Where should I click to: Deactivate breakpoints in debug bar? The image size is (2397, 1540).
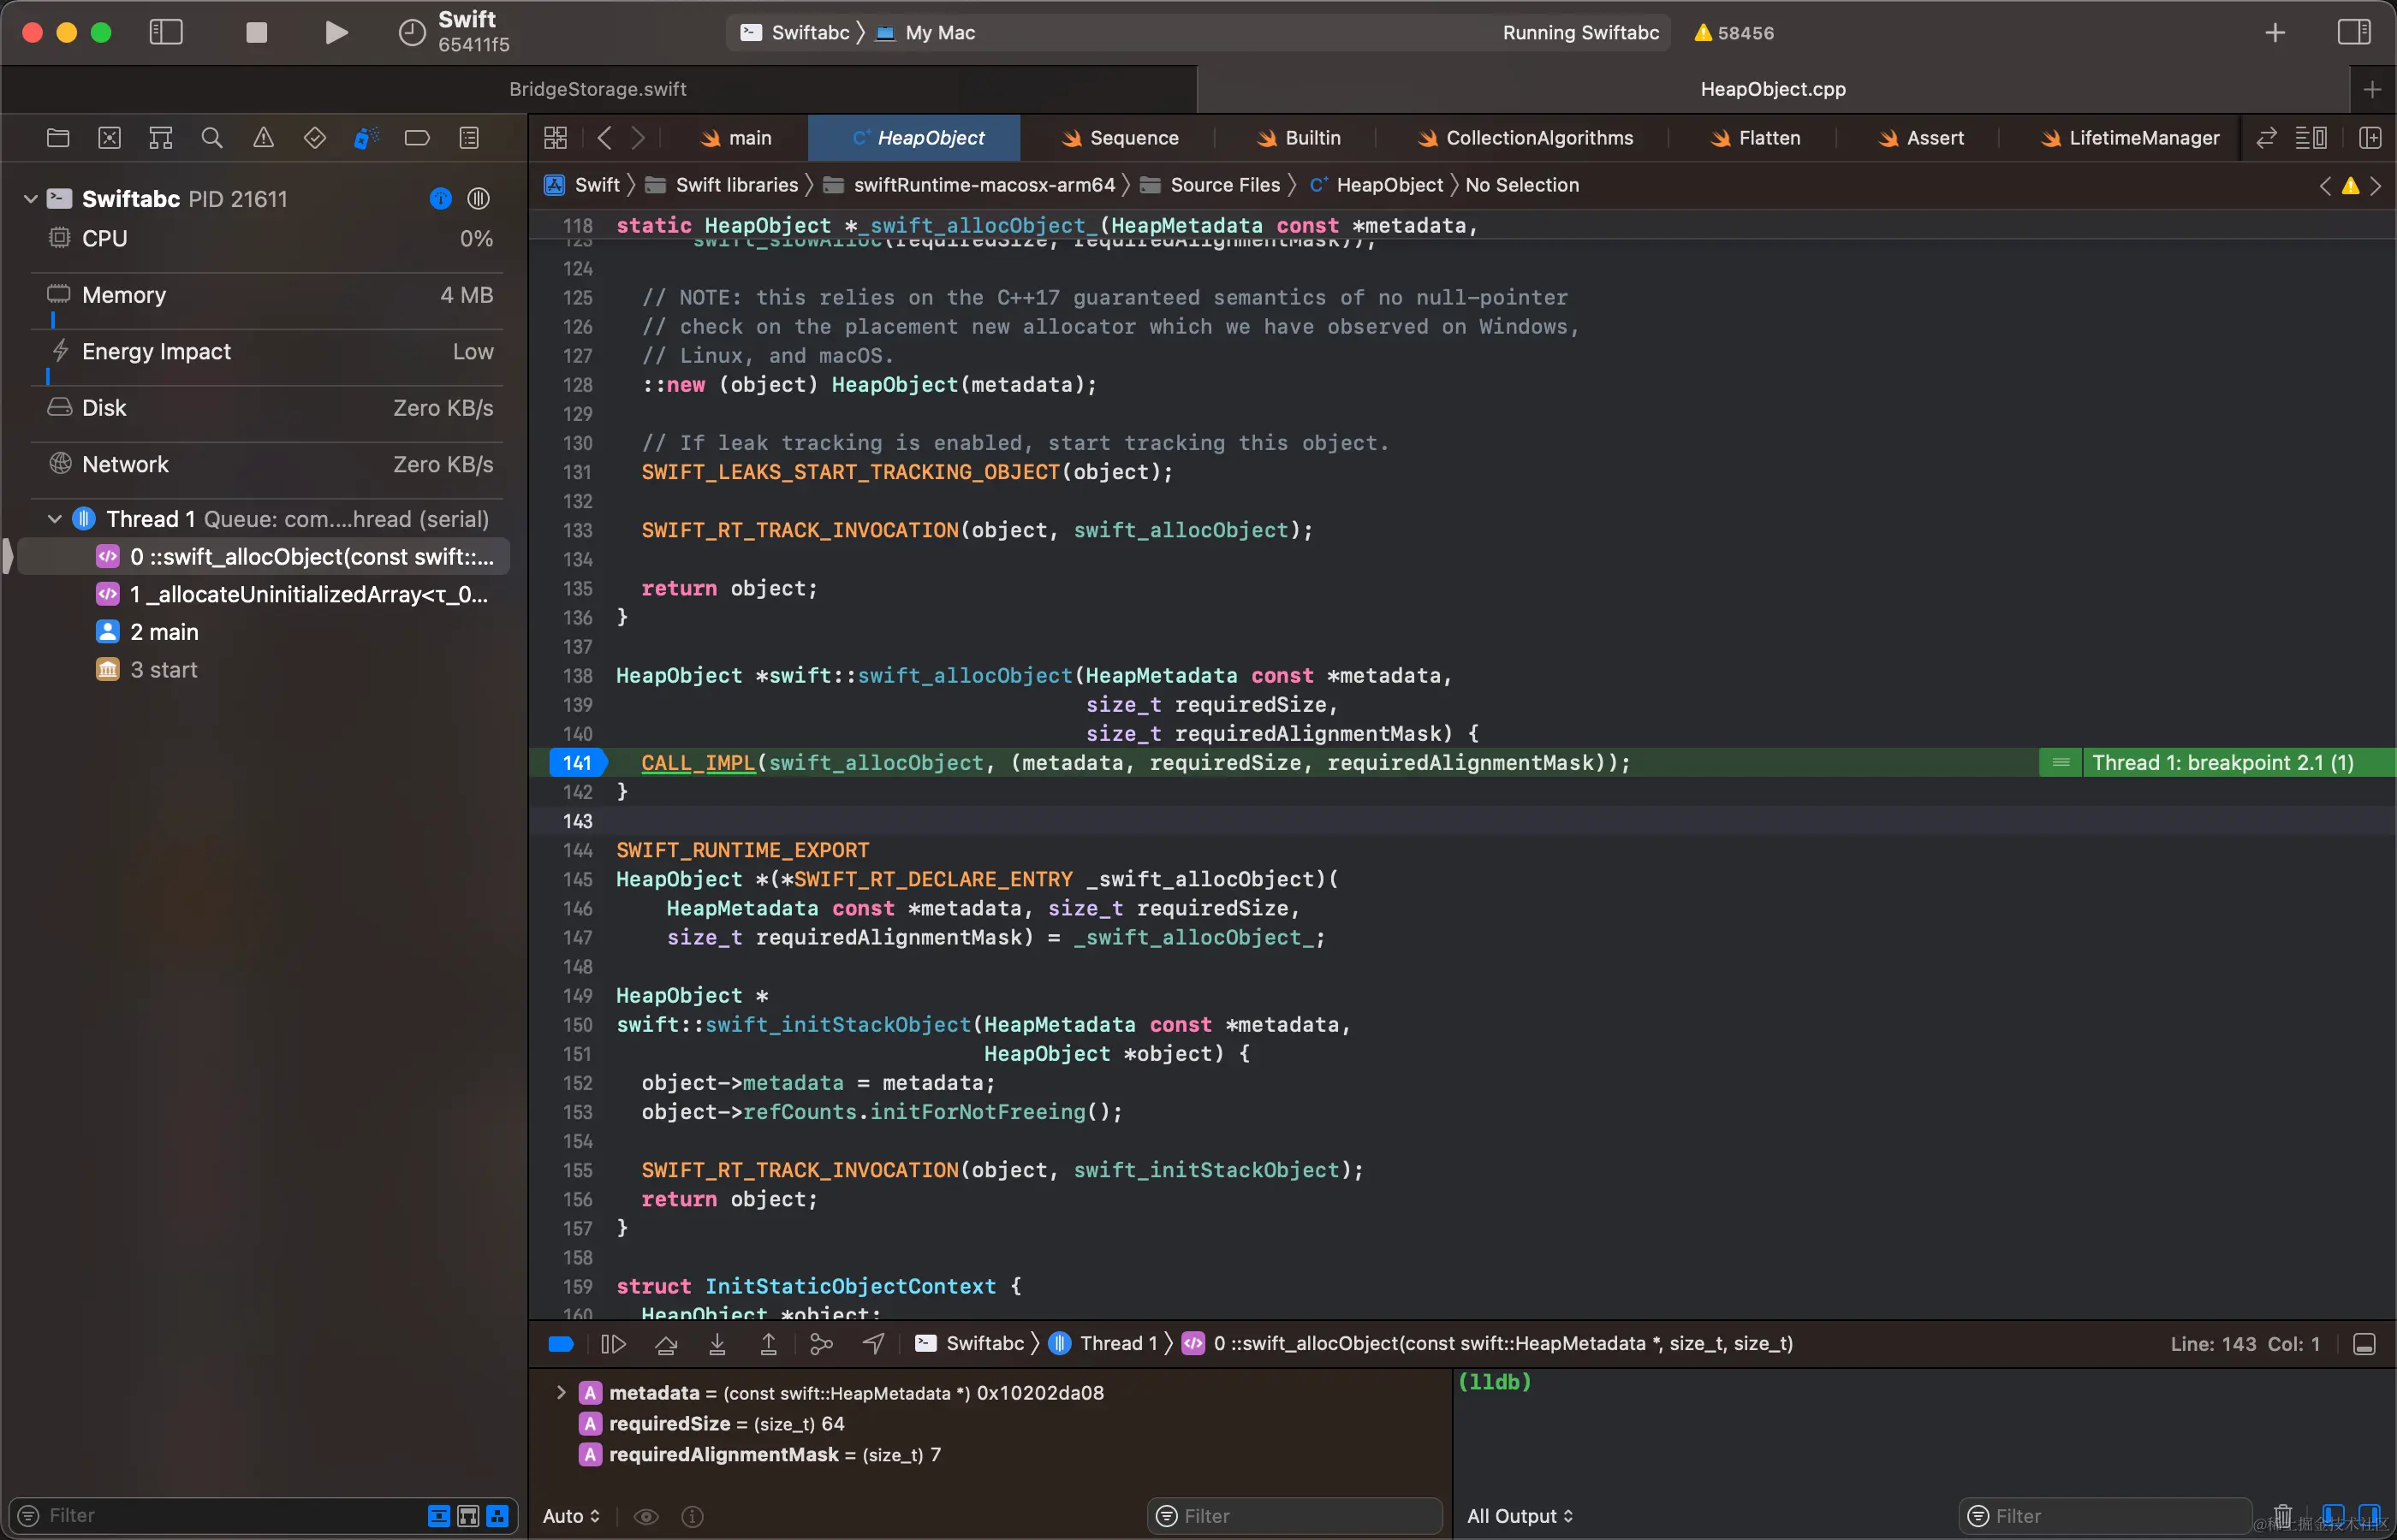click(560, 1344)
